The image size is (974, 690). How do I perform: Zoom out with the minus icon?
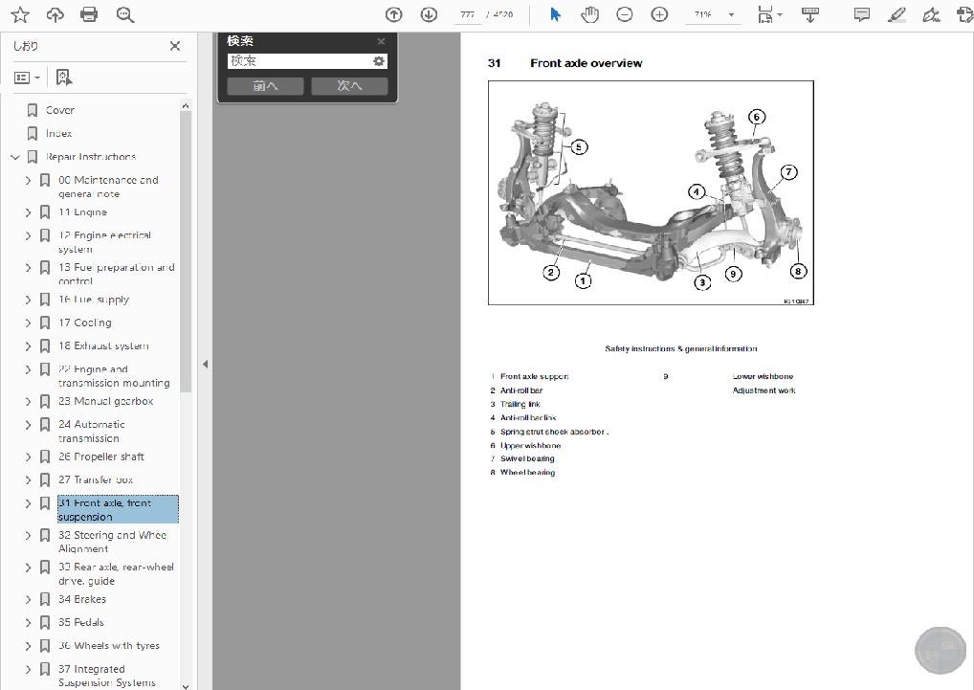pos(625,14)
